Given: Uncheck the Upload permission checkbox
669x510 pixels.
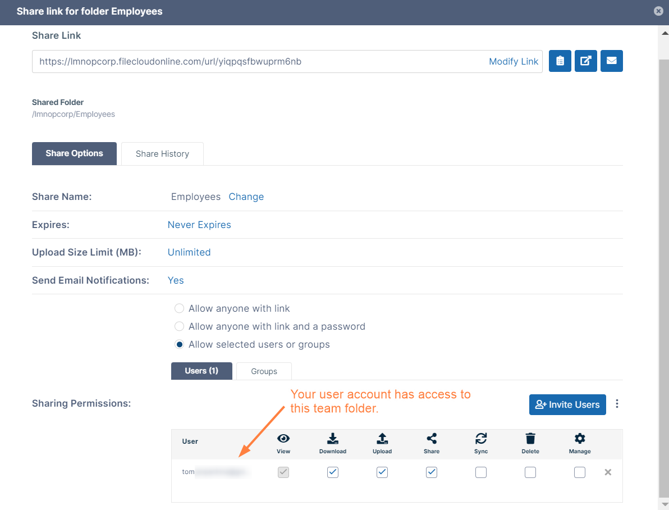Looking at the screenshot, I should 382,472.
